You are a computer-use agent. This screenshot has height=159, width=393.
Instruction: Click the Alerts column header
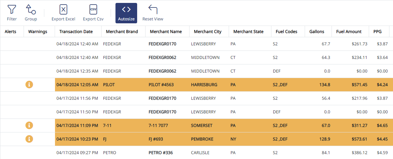point(10,31)
